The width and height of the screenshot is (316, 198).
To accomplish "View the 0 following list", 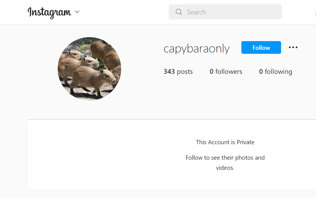I will 275,72.
